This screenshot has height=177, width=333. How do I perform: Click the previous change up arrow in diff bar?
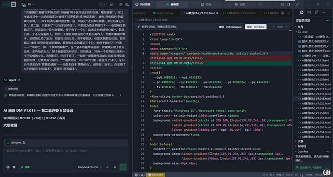[274, 27]
